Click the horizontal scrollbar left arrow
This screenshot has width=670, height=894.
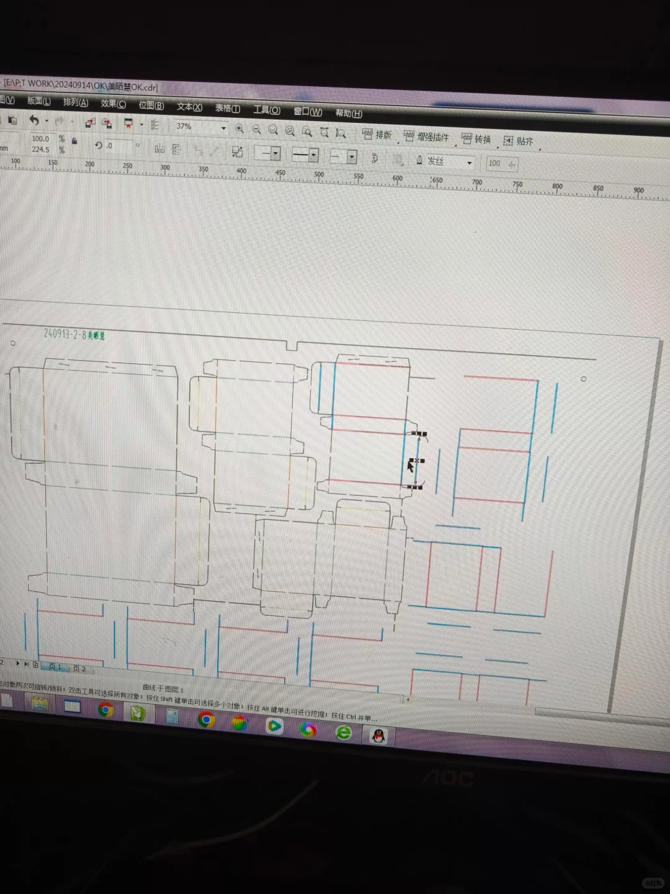407,699
